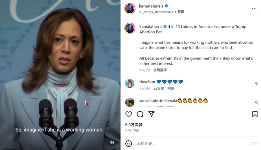
Task: Open the emoji picker smiley icon
Action: [x=129, y=143]
